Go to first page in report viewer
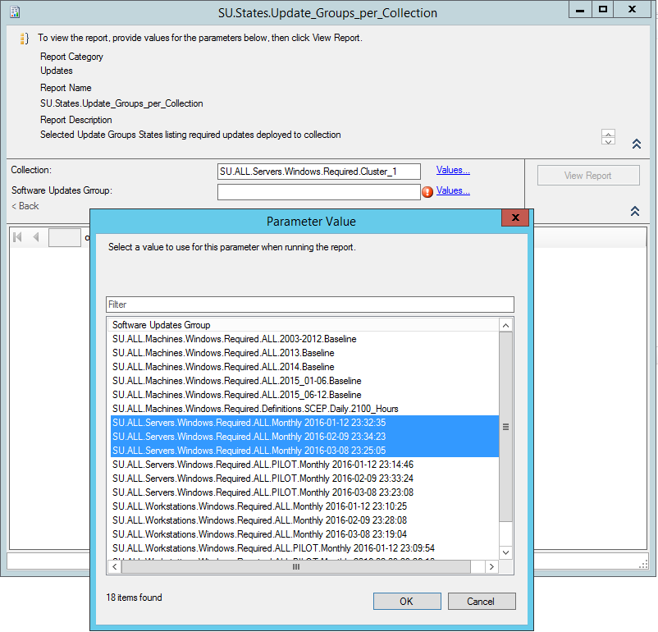The width and height of the screenshot is (658, 632). [x=17, y=237]
